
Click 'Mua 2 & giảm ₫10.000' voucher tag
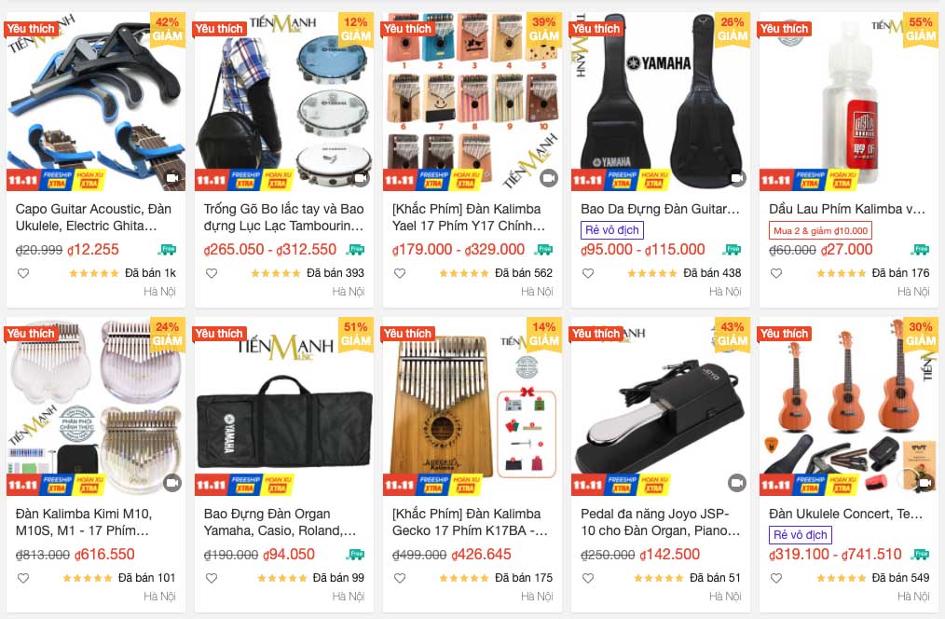820,230
